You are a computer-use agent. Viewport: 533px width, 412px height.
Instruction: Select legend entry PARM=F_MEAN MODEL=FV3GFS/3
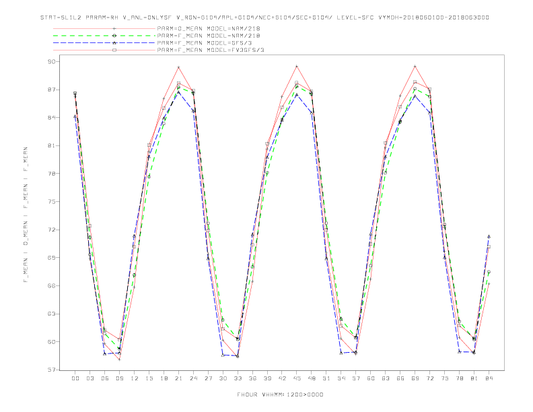pos(211,50)
